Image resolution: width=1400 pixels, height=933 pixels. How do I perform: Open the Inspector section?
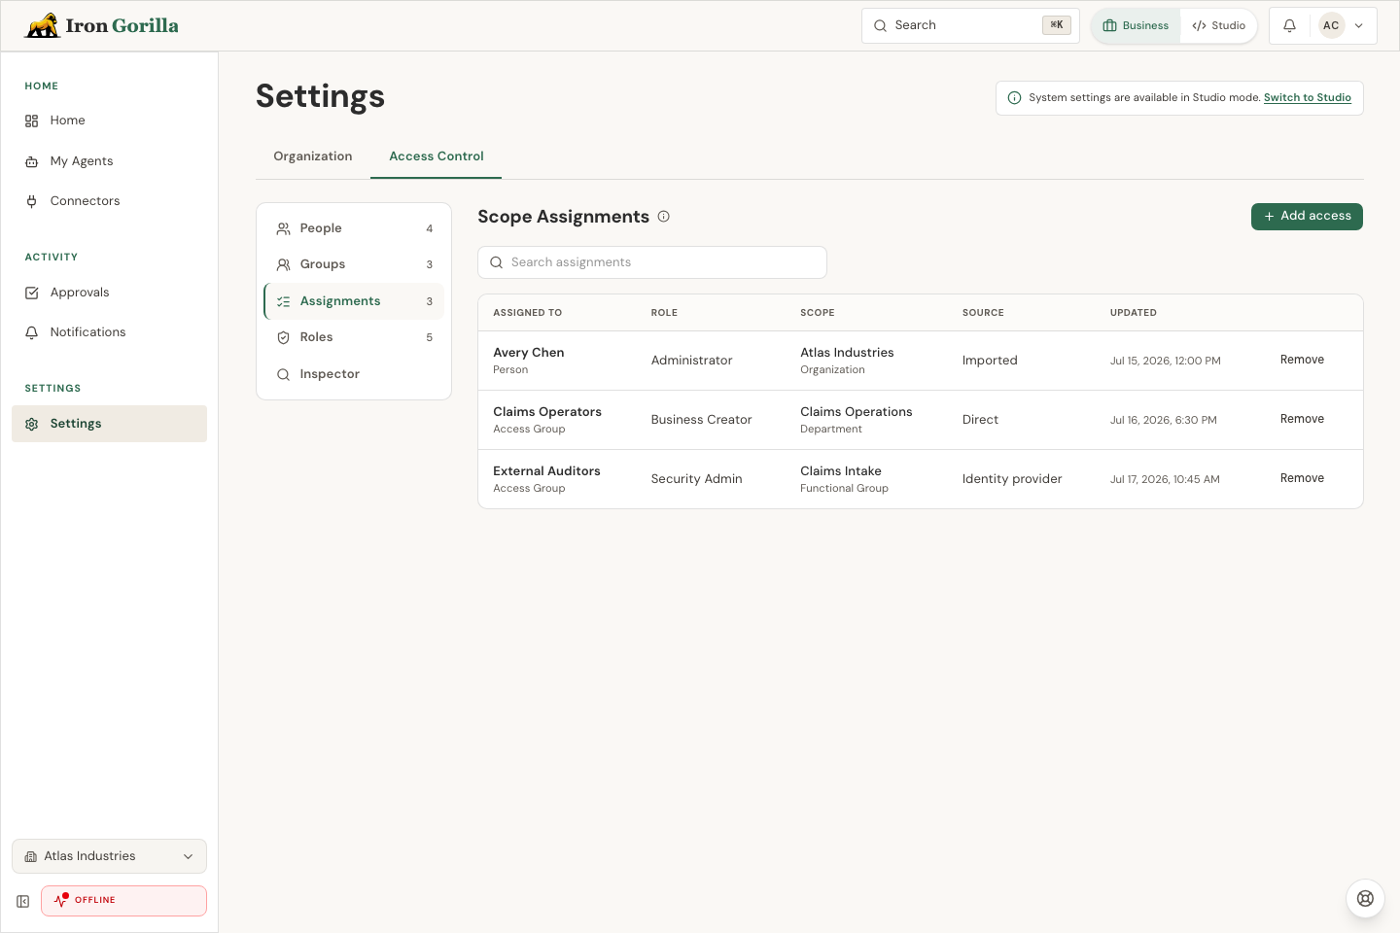pos(354,374)
